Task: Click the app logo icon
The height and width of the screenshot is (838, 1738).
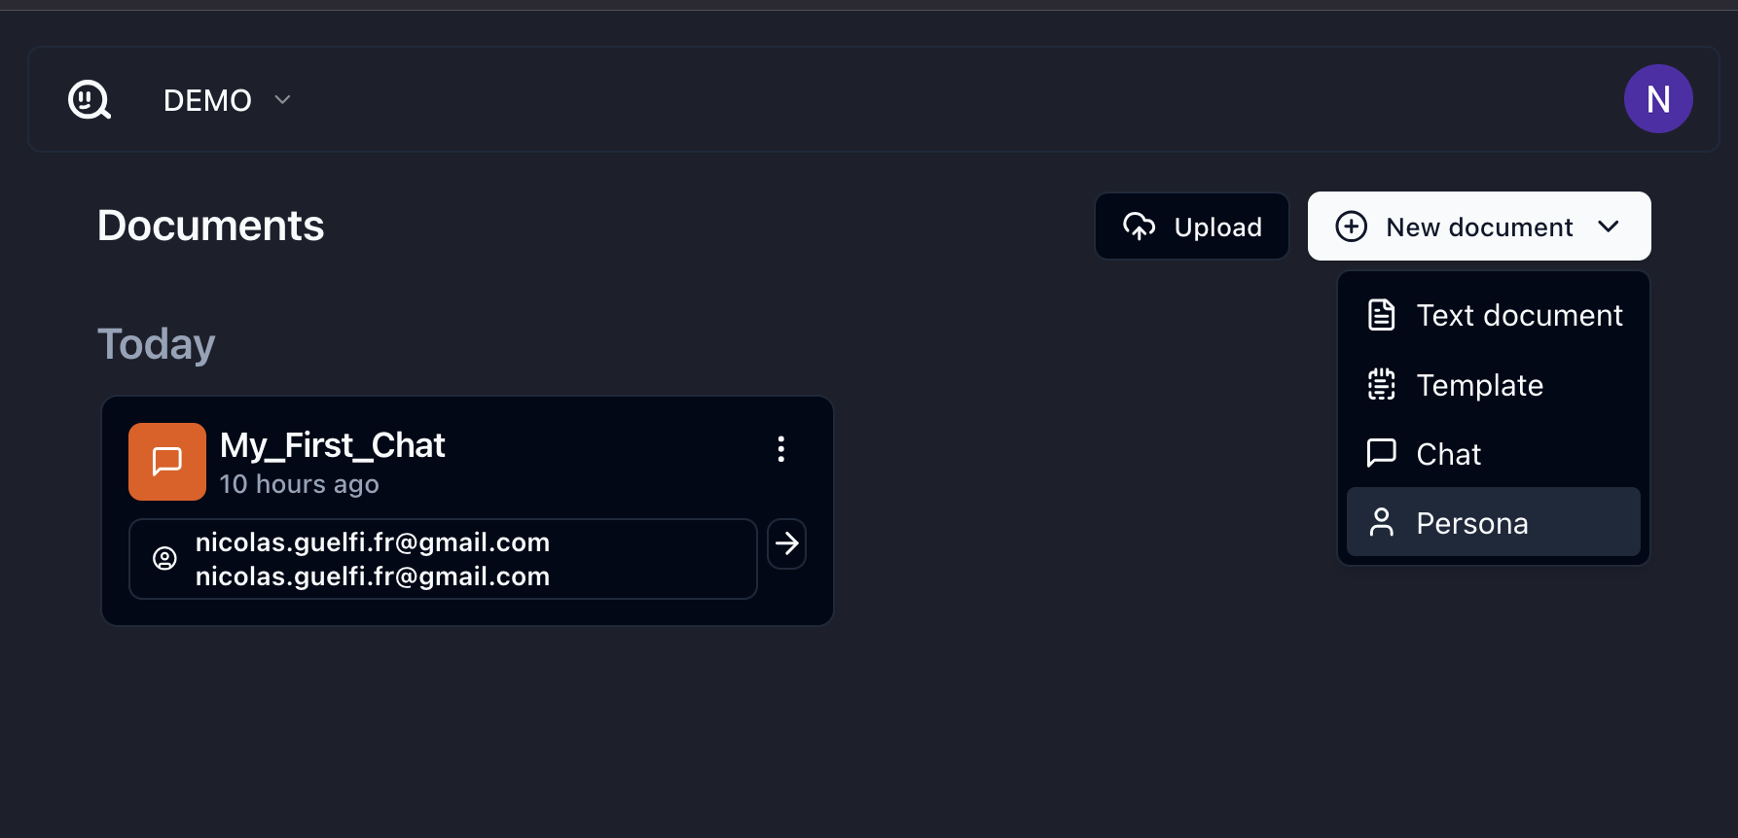Action: coord(90,99)
